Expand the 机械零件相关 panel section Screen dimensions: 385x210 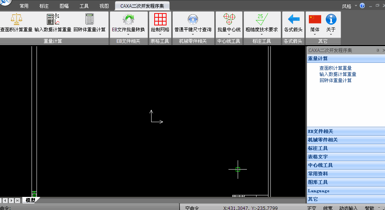pos(323,140)
